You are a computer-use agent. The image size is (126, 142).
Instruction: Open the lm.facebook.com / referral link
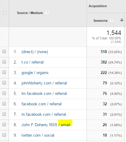coord(44,94)
